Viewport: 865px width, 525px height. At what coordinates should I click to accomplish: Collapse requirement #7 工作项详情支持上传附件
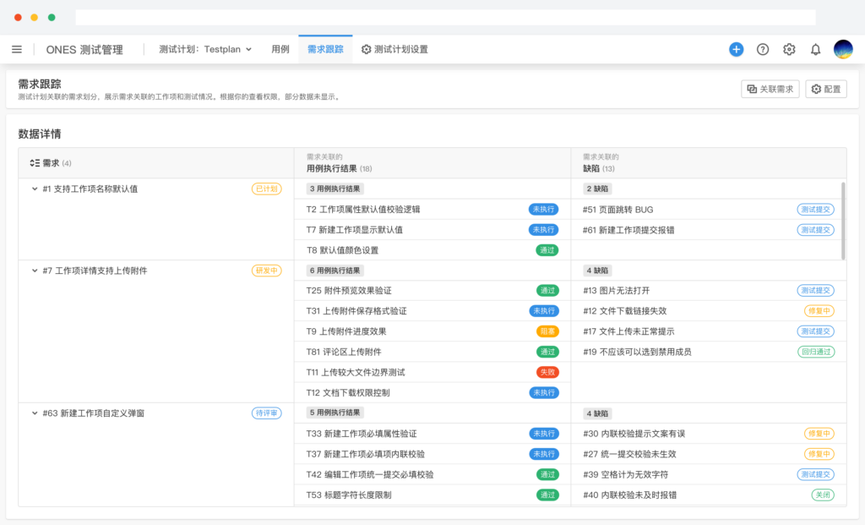pos(35,271)
